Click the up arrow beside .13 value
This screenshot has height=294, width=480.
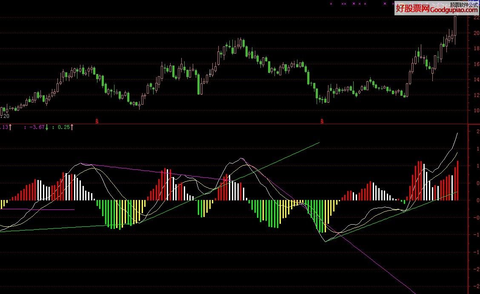(x=10, y=127)
